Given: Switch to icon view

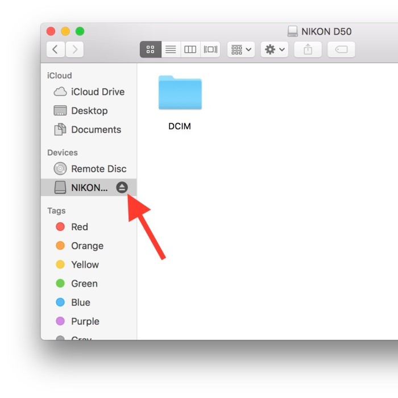Looking at the screenshot, I should (151, 49).
